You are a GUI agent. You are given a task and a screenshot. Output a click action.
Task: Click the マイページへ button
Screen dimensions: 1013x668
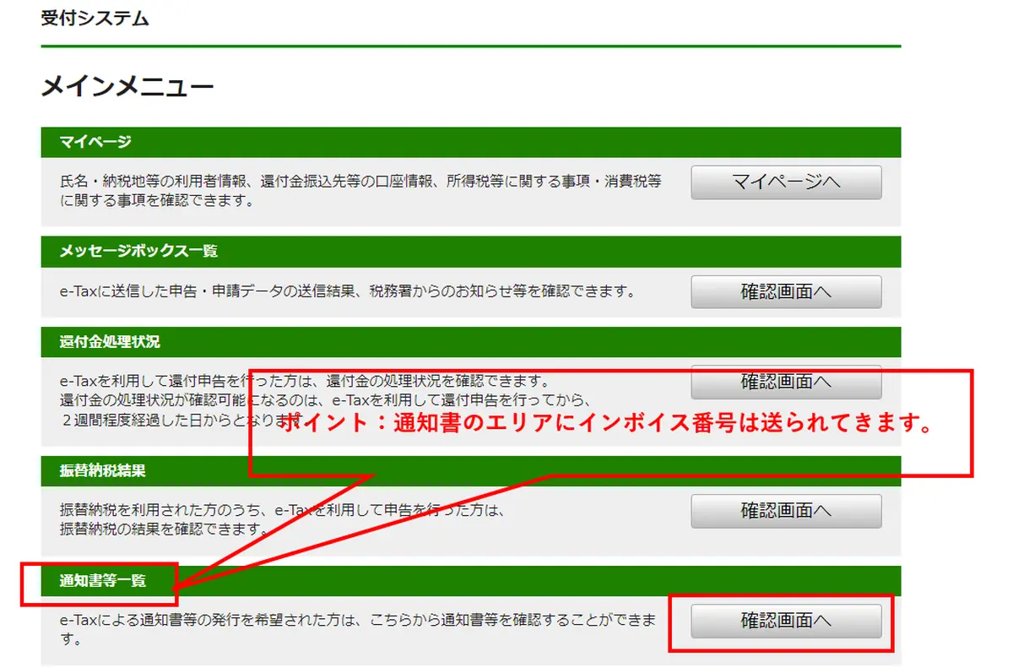(x=786, y=182)
